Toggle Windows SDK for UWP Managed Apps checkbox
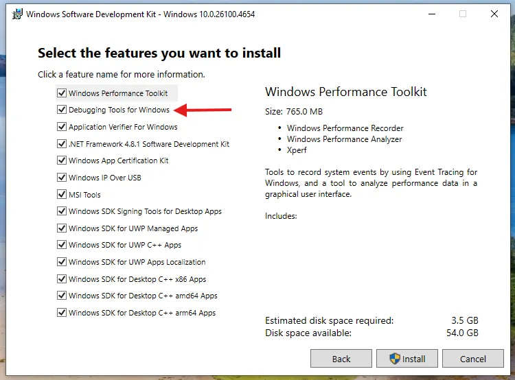This screenshot has width=515, height=380. coord(62,228)
